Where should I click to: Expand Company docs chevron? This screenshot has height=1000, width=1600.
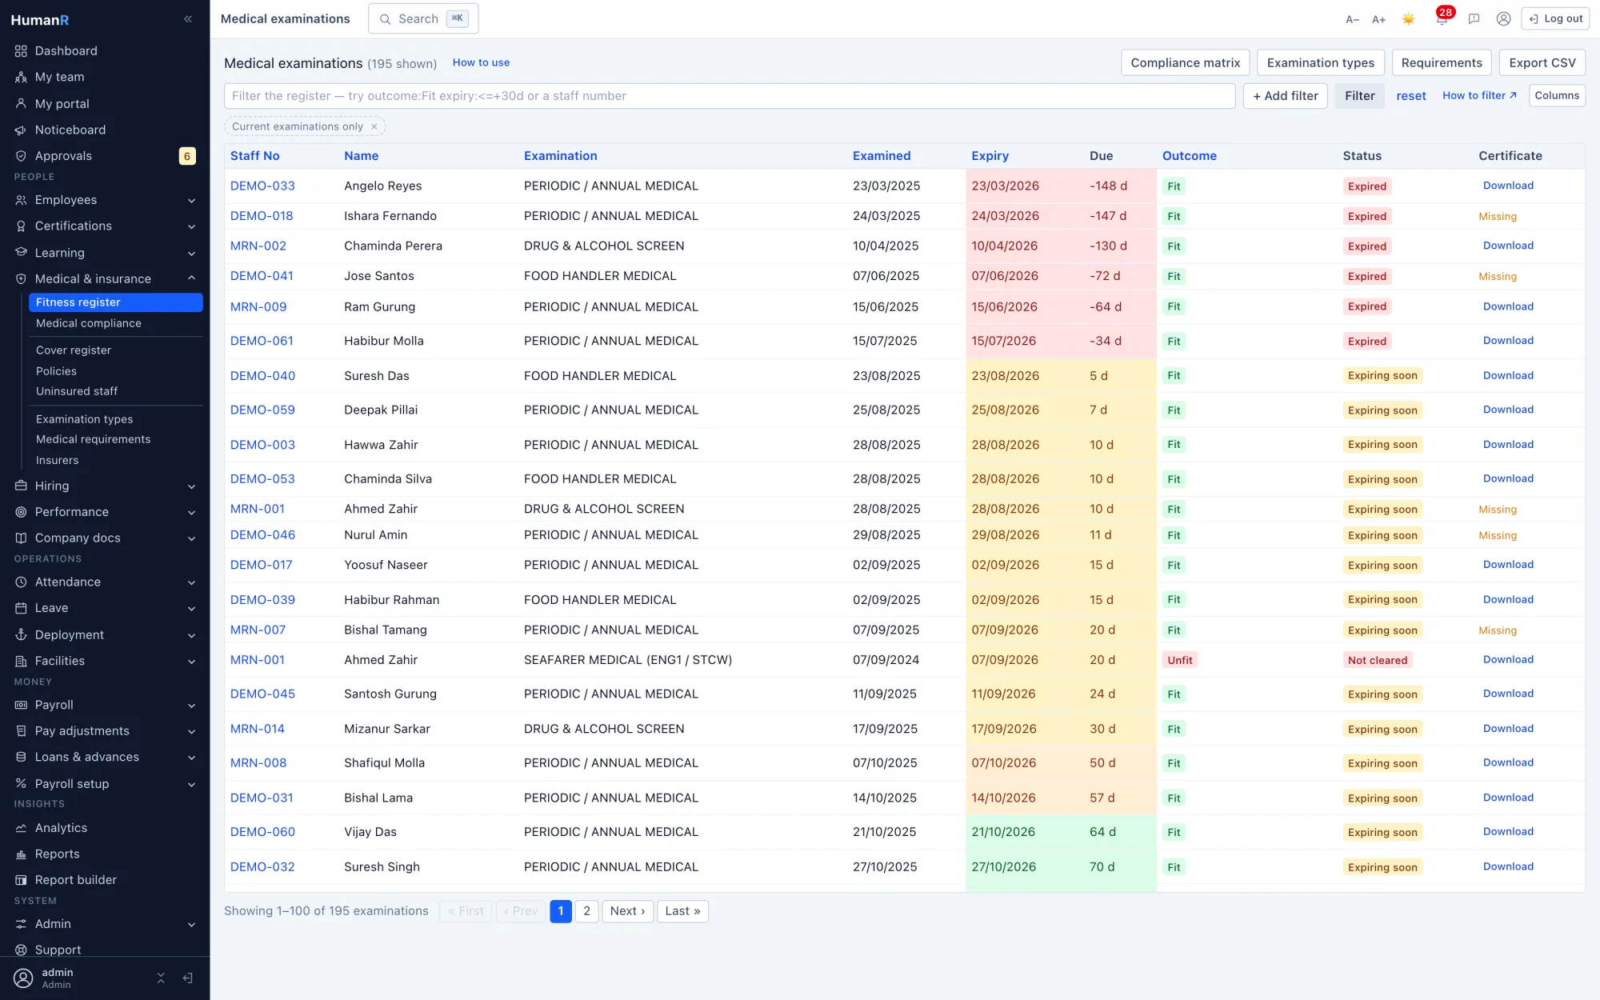click(192, 538)
